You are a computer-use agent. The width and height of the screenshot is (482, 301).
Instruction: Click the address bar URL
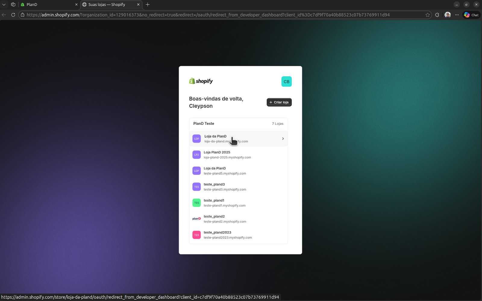click(x=208, y=15)
